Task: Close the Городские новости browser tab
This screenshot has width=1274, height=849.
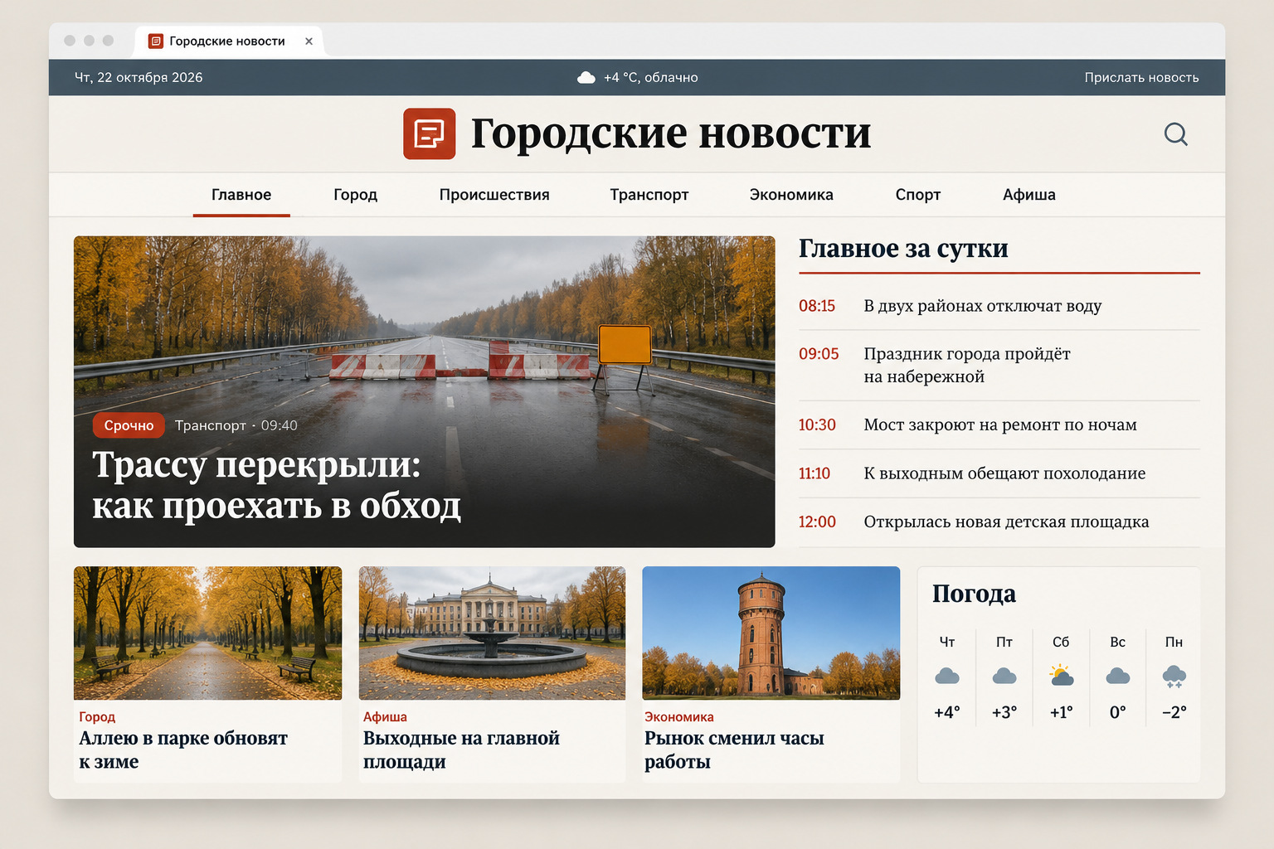Action: point(309,41)
